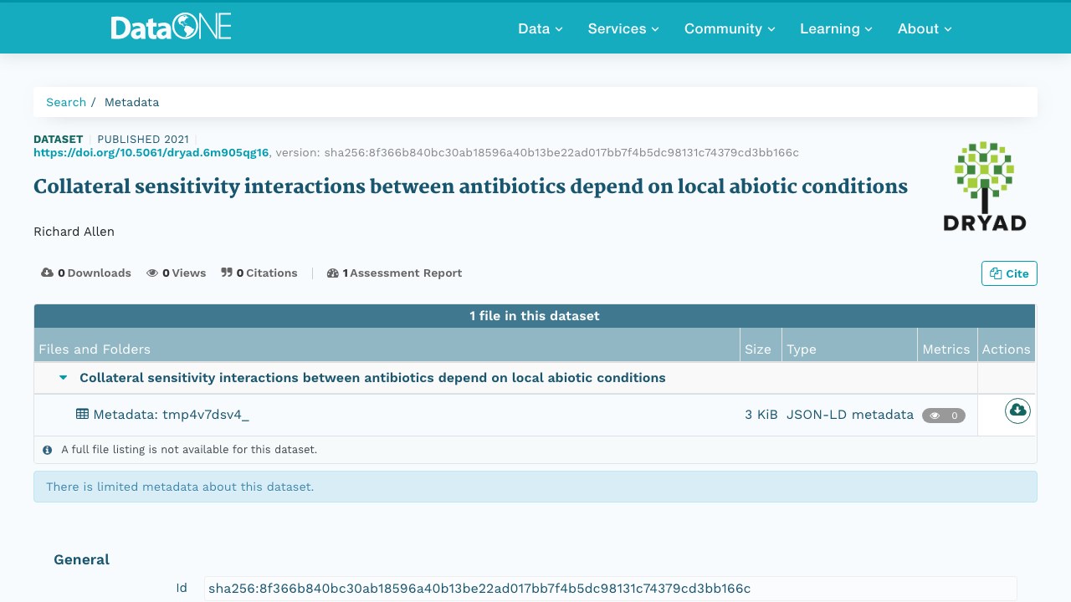The width and height of the screenshot is (1071, 602).
Task: Download the tmp4v7dsv4_ metadata file
Action: 1017,411
